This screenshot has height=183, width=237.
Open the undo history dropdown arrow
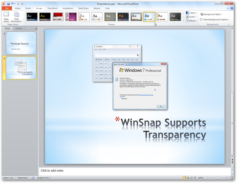coord(15,4)
